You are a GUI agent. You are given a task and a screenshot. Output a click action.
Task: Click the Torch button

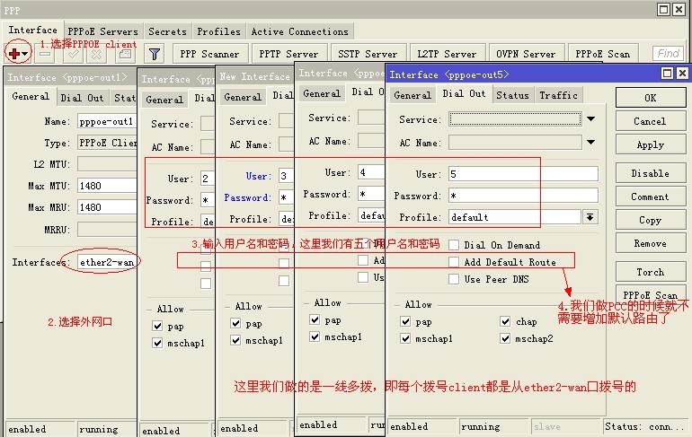(651, 272)
